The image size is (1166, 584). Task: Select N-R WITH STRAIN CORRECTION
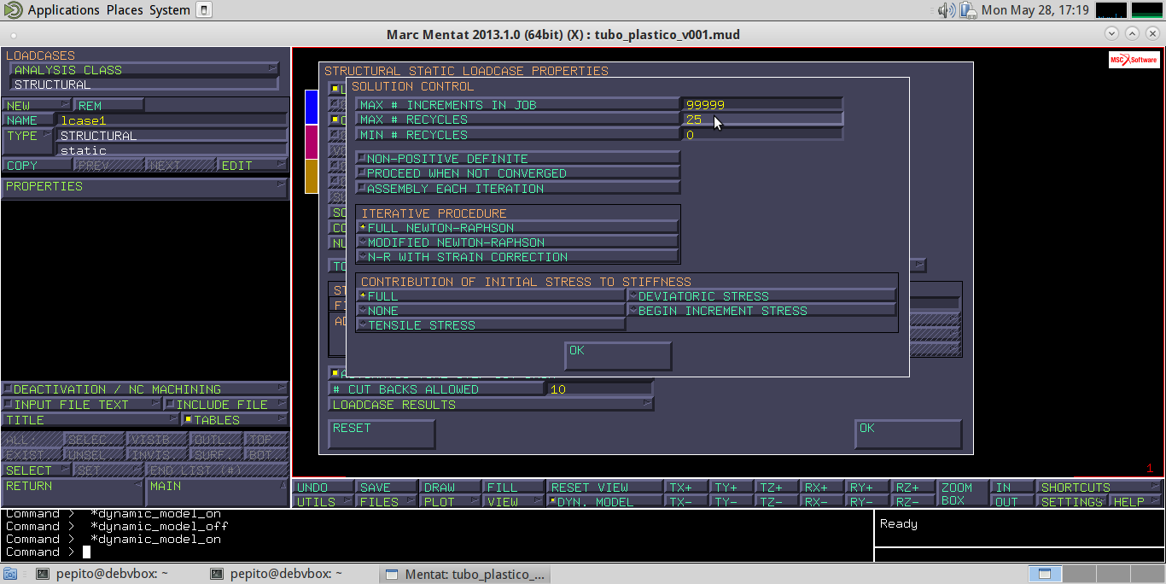(517, 256)
